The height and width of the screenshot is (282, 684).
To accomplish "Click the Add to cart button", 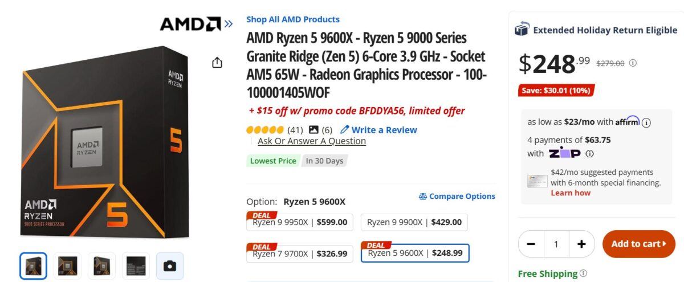I will [x=638, y=244].
